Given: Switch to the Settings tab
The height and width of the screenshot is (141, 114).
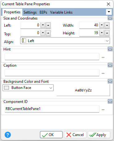Looking at the screenshot, I should tap(30, 12).
